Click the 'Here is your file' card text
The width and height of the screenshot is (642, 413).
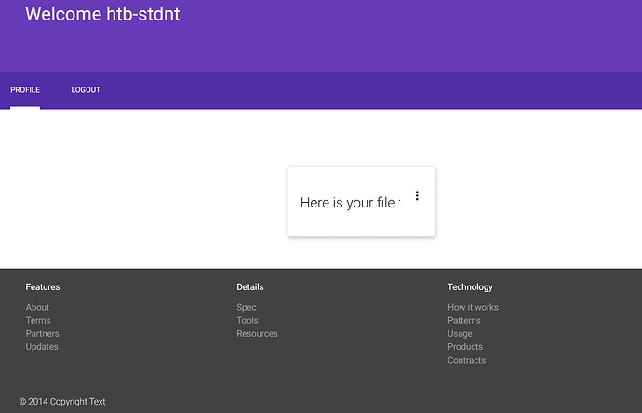click(x=351, y=203)
